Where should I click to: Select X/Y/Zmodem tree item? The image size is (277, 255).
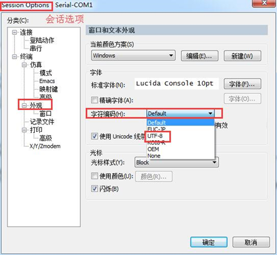[45, 146]
